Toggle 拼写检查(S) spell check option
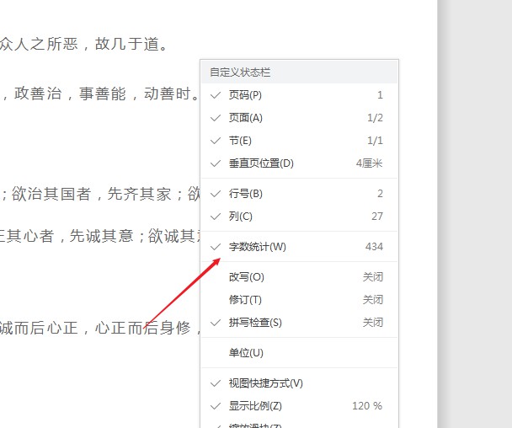The image size is (512, 428). click(299, 323)
